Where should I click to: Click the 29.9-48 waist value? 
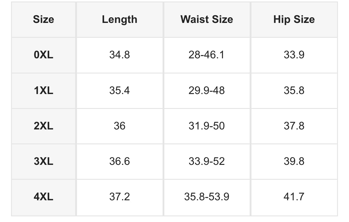206,90
